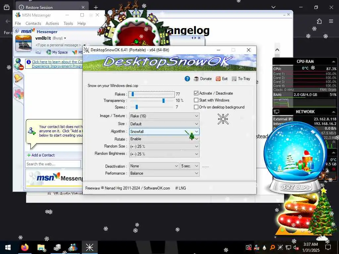The width and height of the screenshot is (339, 254).
Task: Click the Type a personal message field
Action: [58, 45]
